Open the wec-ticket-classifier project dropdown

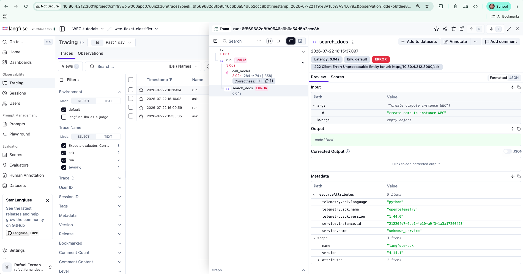coord(136,29)
